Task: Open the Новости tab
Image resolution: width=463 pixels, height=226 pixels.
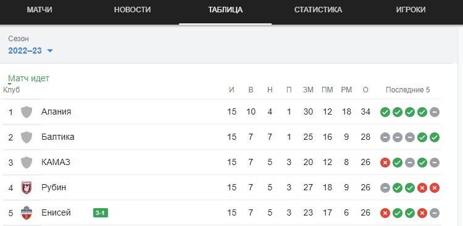Action: coord(132,10)
